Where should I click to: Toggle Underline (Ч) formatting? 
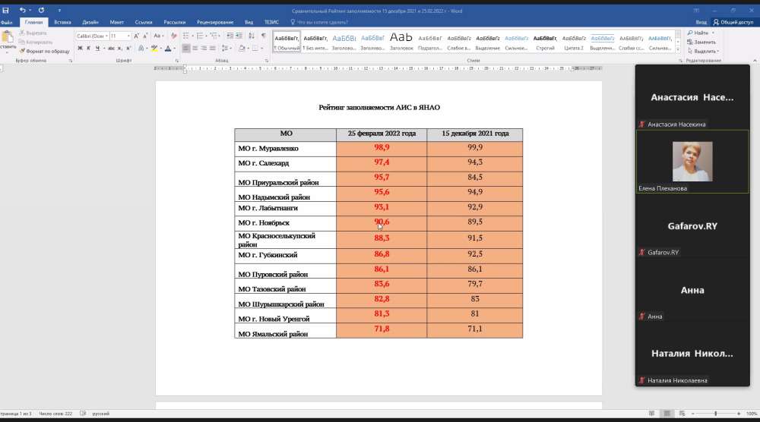tap(97, 49)
